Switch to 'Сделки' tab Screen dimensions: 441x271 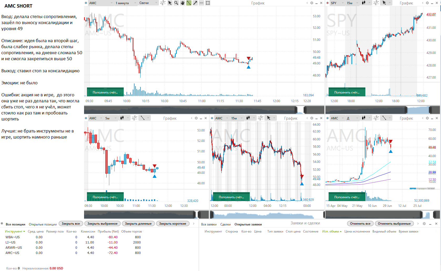click(x=225, y=224)
